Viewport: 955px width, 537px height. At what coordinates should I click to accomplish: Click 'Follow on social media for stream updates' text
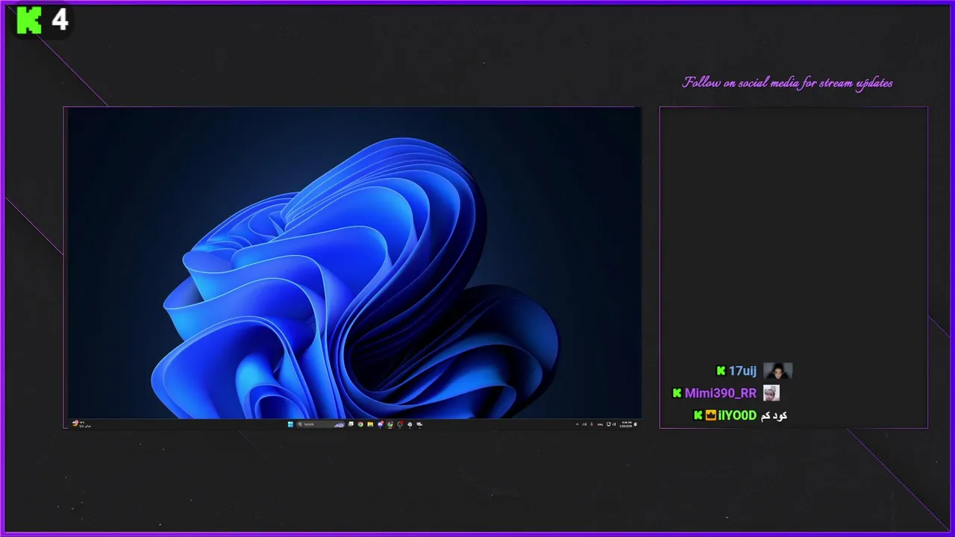point(787,83)
